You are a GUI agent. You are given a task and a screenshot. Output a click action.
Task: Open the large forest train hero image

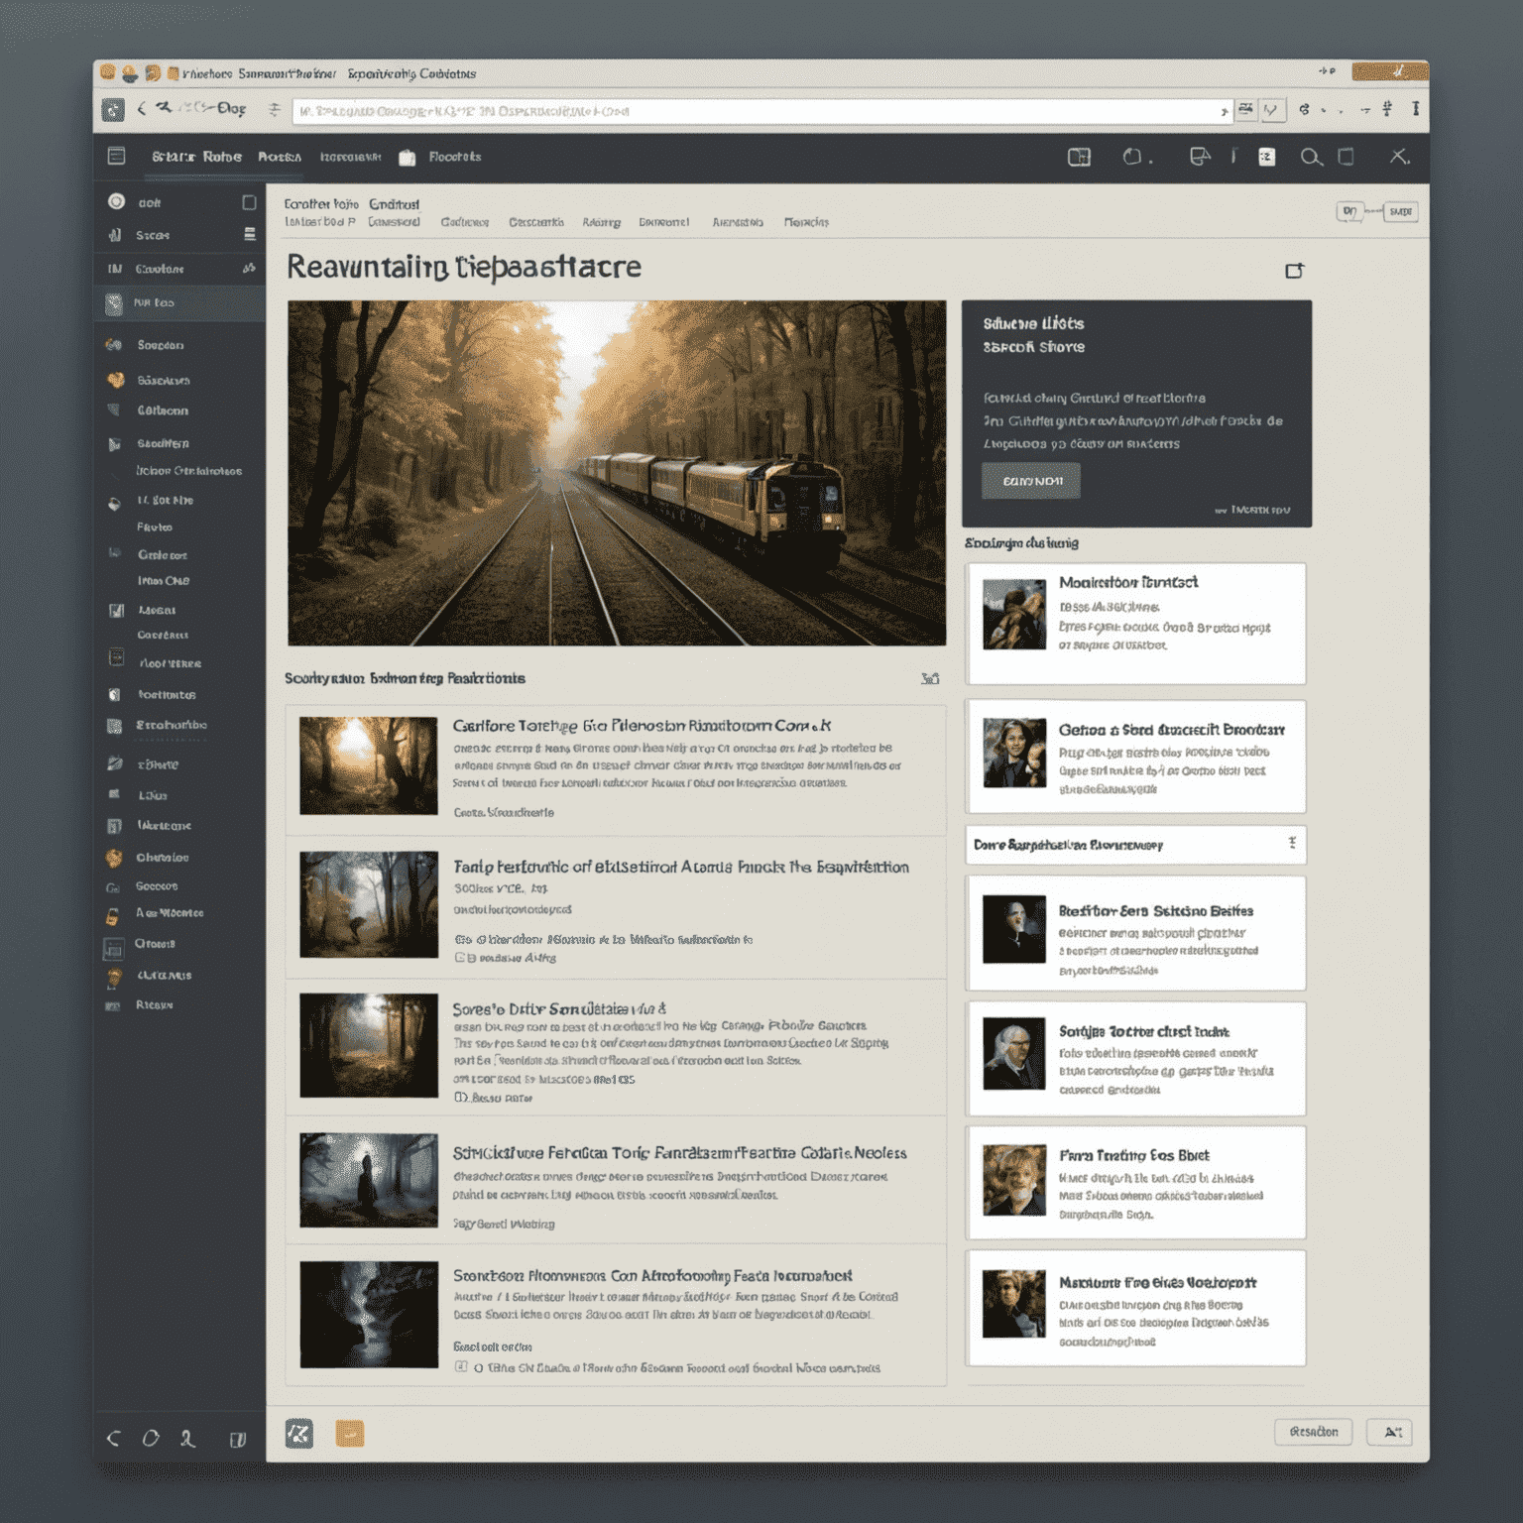click(617, 473)
